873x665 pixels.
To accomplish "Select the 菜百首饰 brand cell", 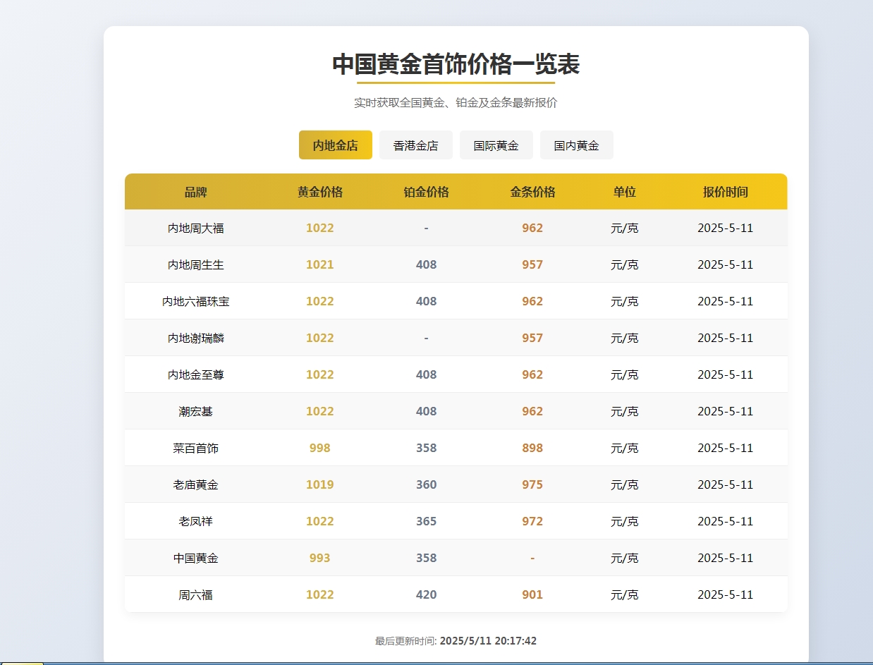I will tap(196, 449).
